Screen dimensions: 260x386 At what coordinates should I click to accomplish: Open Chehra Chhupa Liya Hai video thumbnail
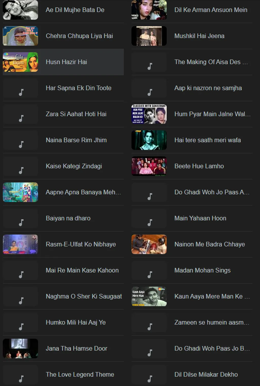tap(20, 36)
